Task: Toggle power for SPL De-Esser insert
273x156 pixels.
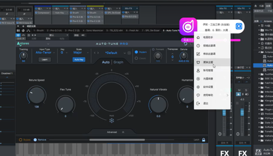Action: coord(106,13)
